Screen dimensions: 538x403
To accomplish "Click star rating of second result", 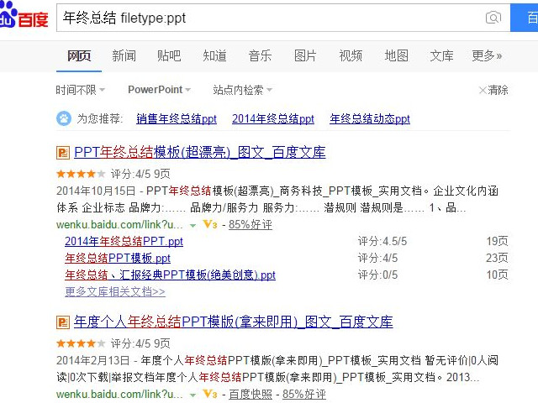I will click(x=81, y=343).
